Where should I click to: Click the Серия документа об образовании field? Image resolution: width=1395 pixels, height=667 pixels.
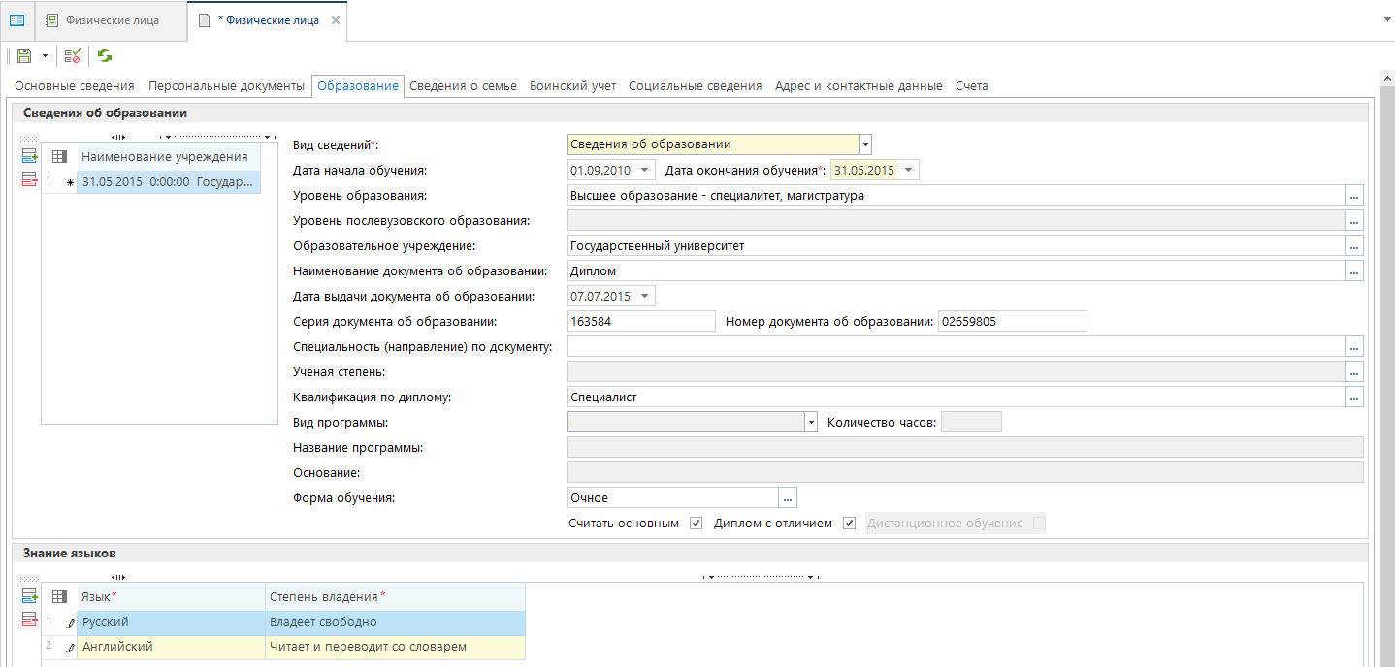click(x=640, y=321)
